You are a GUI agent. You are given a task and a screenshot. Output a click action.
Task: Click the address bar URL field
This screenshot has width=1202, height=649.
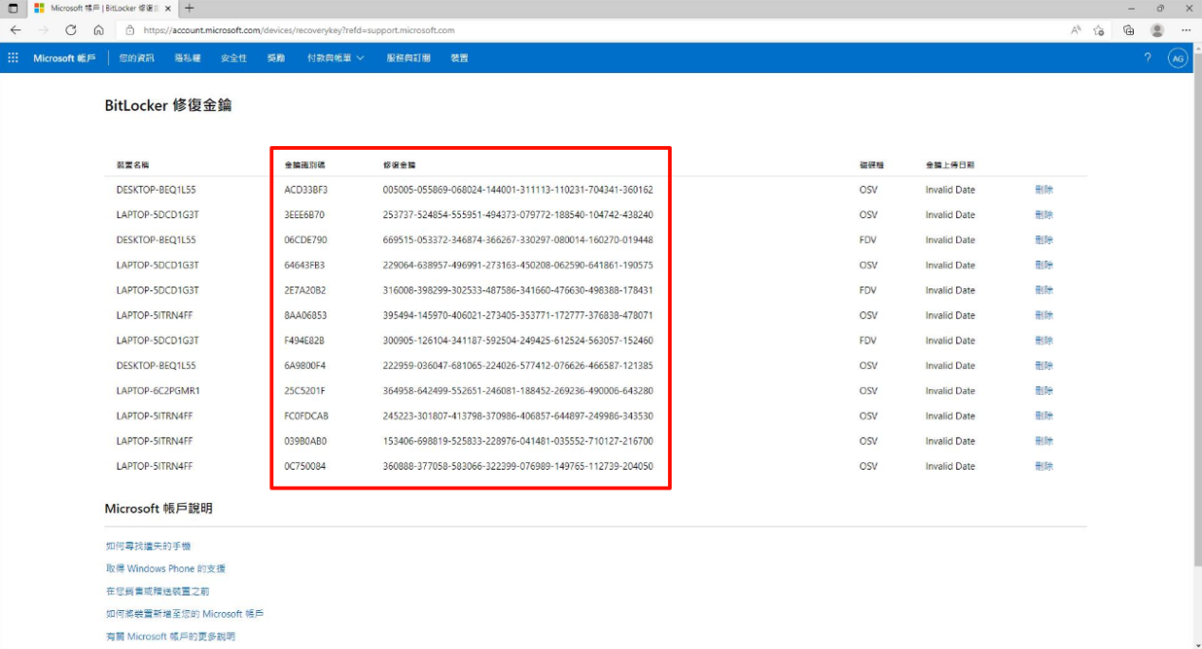(588, 30)
